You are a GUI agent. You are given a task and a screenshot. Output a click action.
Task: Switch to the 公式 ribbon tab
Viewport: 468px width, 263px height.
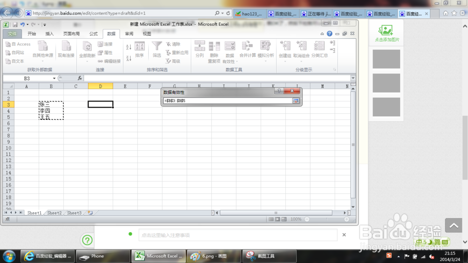pyautogui.click(x=94, y=34)
